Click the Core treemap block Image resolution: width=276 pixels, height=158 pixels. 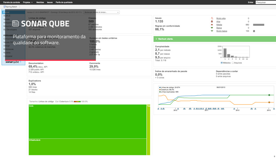point(88,121)
